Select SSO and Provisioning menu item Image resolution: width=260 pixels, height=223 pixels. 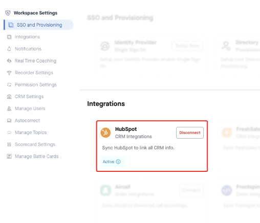[x=38, y=25]
